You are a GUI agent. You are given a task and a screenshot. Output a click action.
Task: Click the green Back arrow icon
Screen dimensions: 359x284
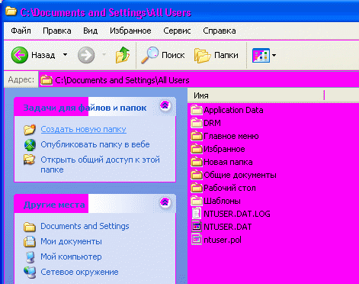20,55
